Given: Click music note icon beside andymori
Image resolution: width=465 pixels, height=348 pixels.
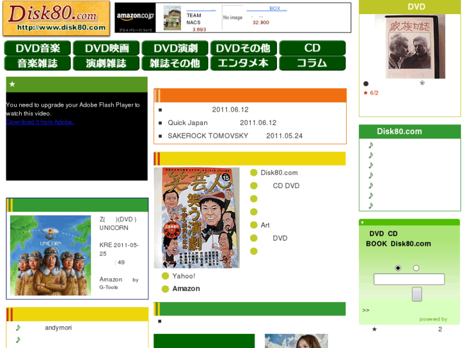Looking at the screenshot, I should [18, 328].
